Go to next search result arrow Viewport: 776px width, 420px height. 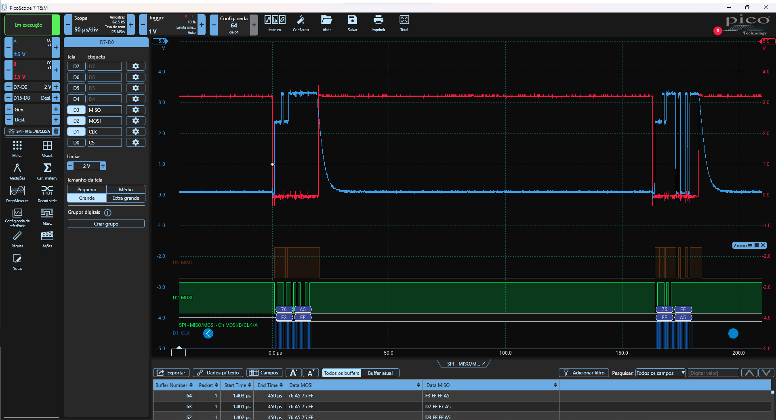point(766,373)
